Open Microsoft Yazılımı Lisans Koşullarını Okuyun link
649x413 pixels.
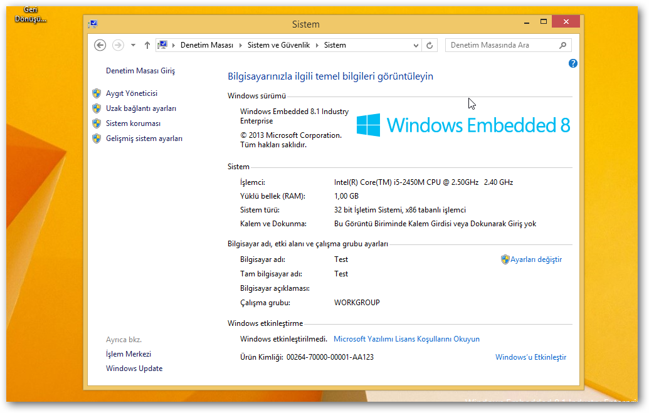[x=406, y=339]
